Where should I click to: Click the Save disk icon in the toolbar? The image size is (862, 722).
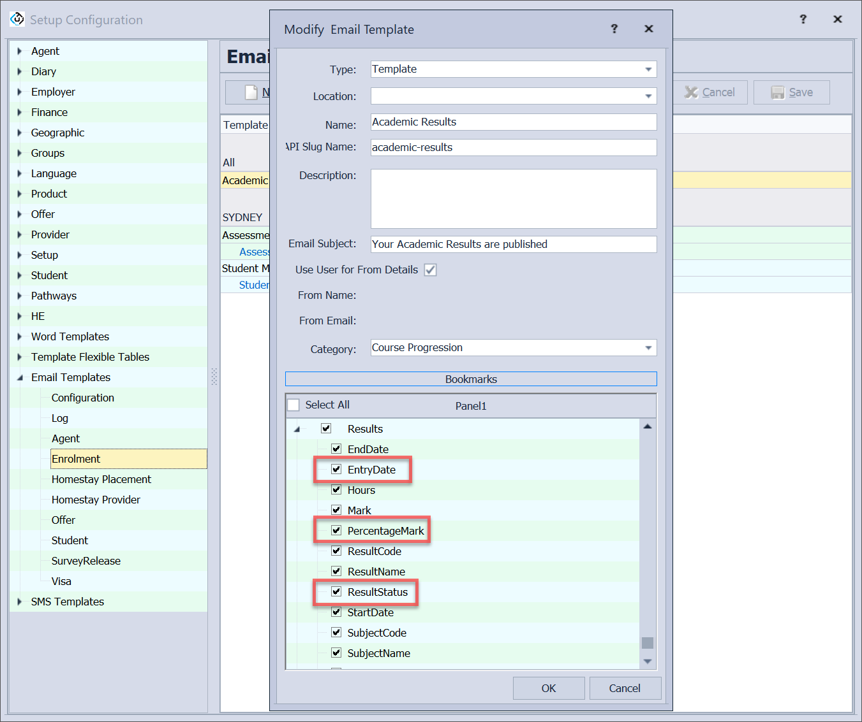click(777, 92)
